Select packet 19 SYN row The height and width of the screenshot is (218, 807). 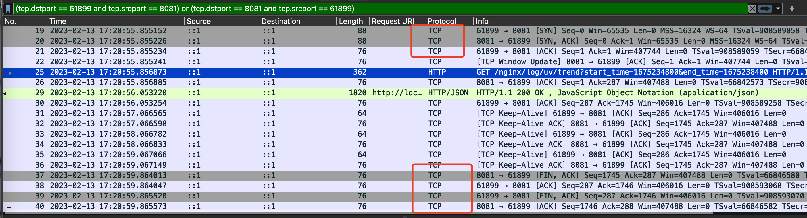point(405,31)
